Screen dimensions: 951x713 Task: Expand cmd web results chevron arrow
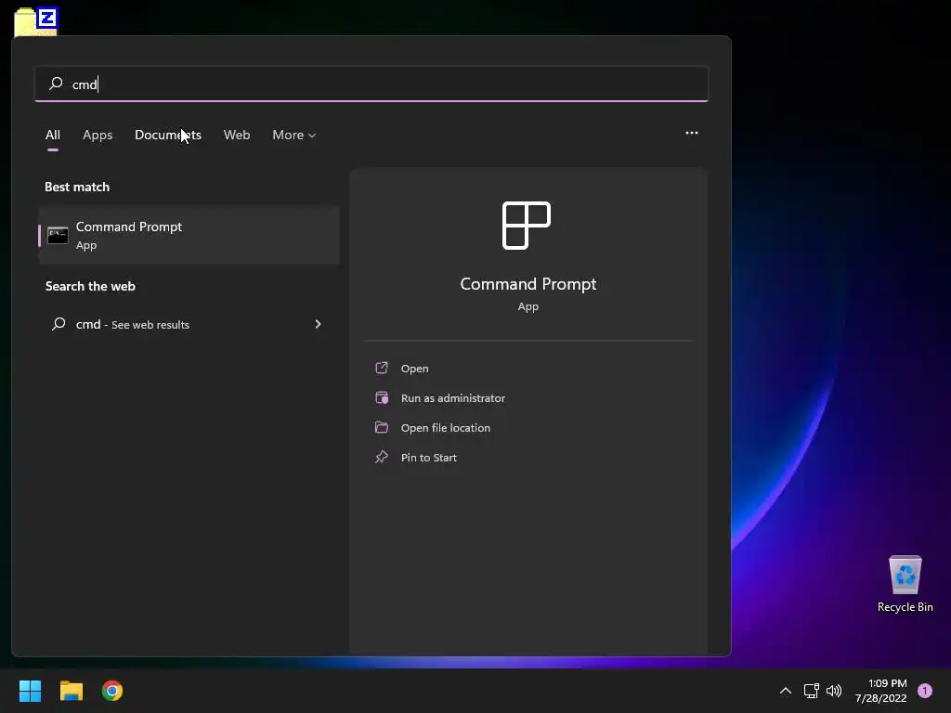318,324
